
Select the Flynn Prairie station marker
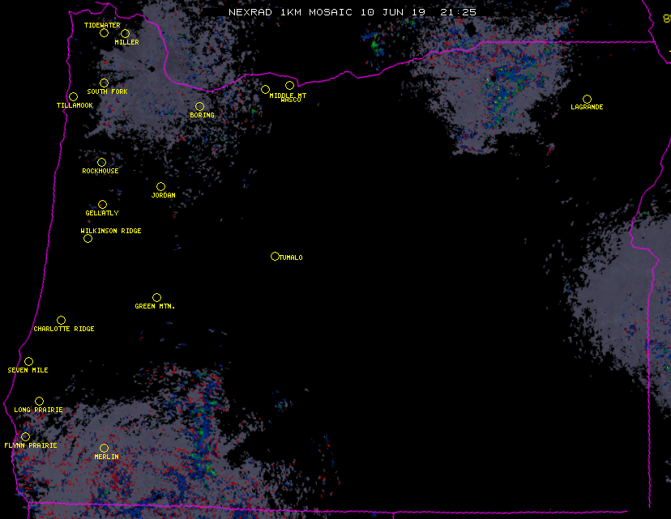coord(25,436)
